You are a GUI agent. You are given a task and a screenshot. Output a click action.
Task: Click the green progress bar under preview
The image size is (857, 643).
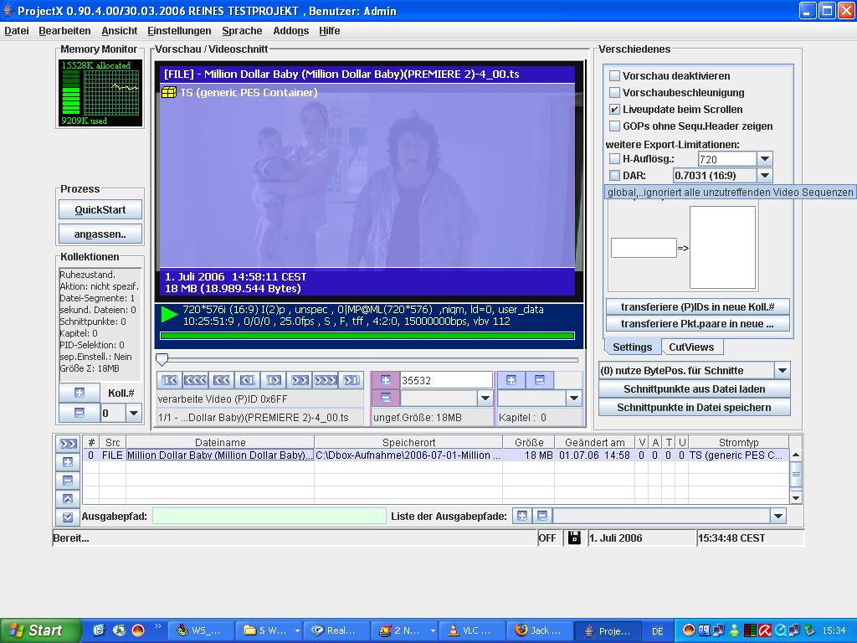pyautogui.click(x=367, y=336)
